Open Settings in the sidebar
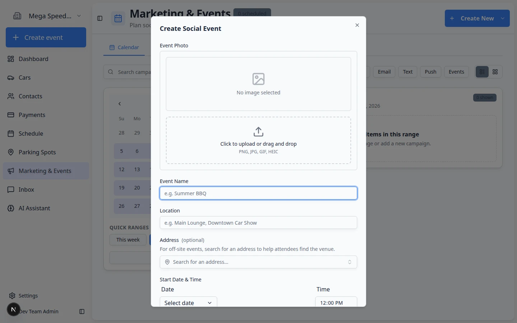 (x=46, y=296)
